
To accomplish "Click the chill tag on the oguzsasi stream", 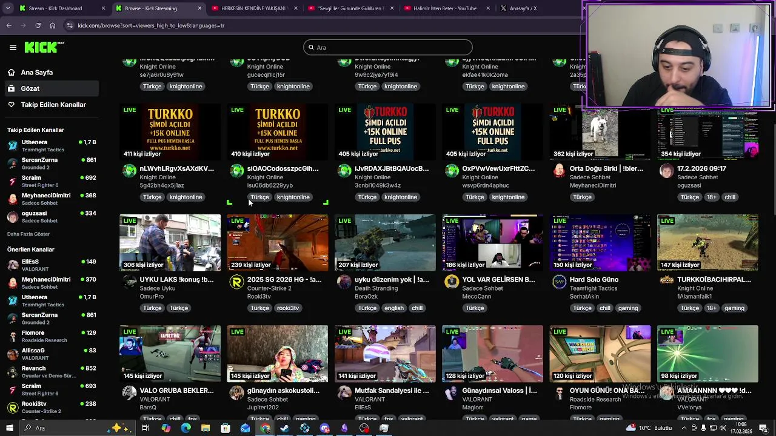I will coord(730,197).
